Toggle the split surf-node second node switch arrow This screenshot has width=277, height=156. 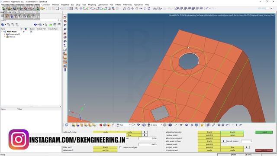(x=145, y=132)
